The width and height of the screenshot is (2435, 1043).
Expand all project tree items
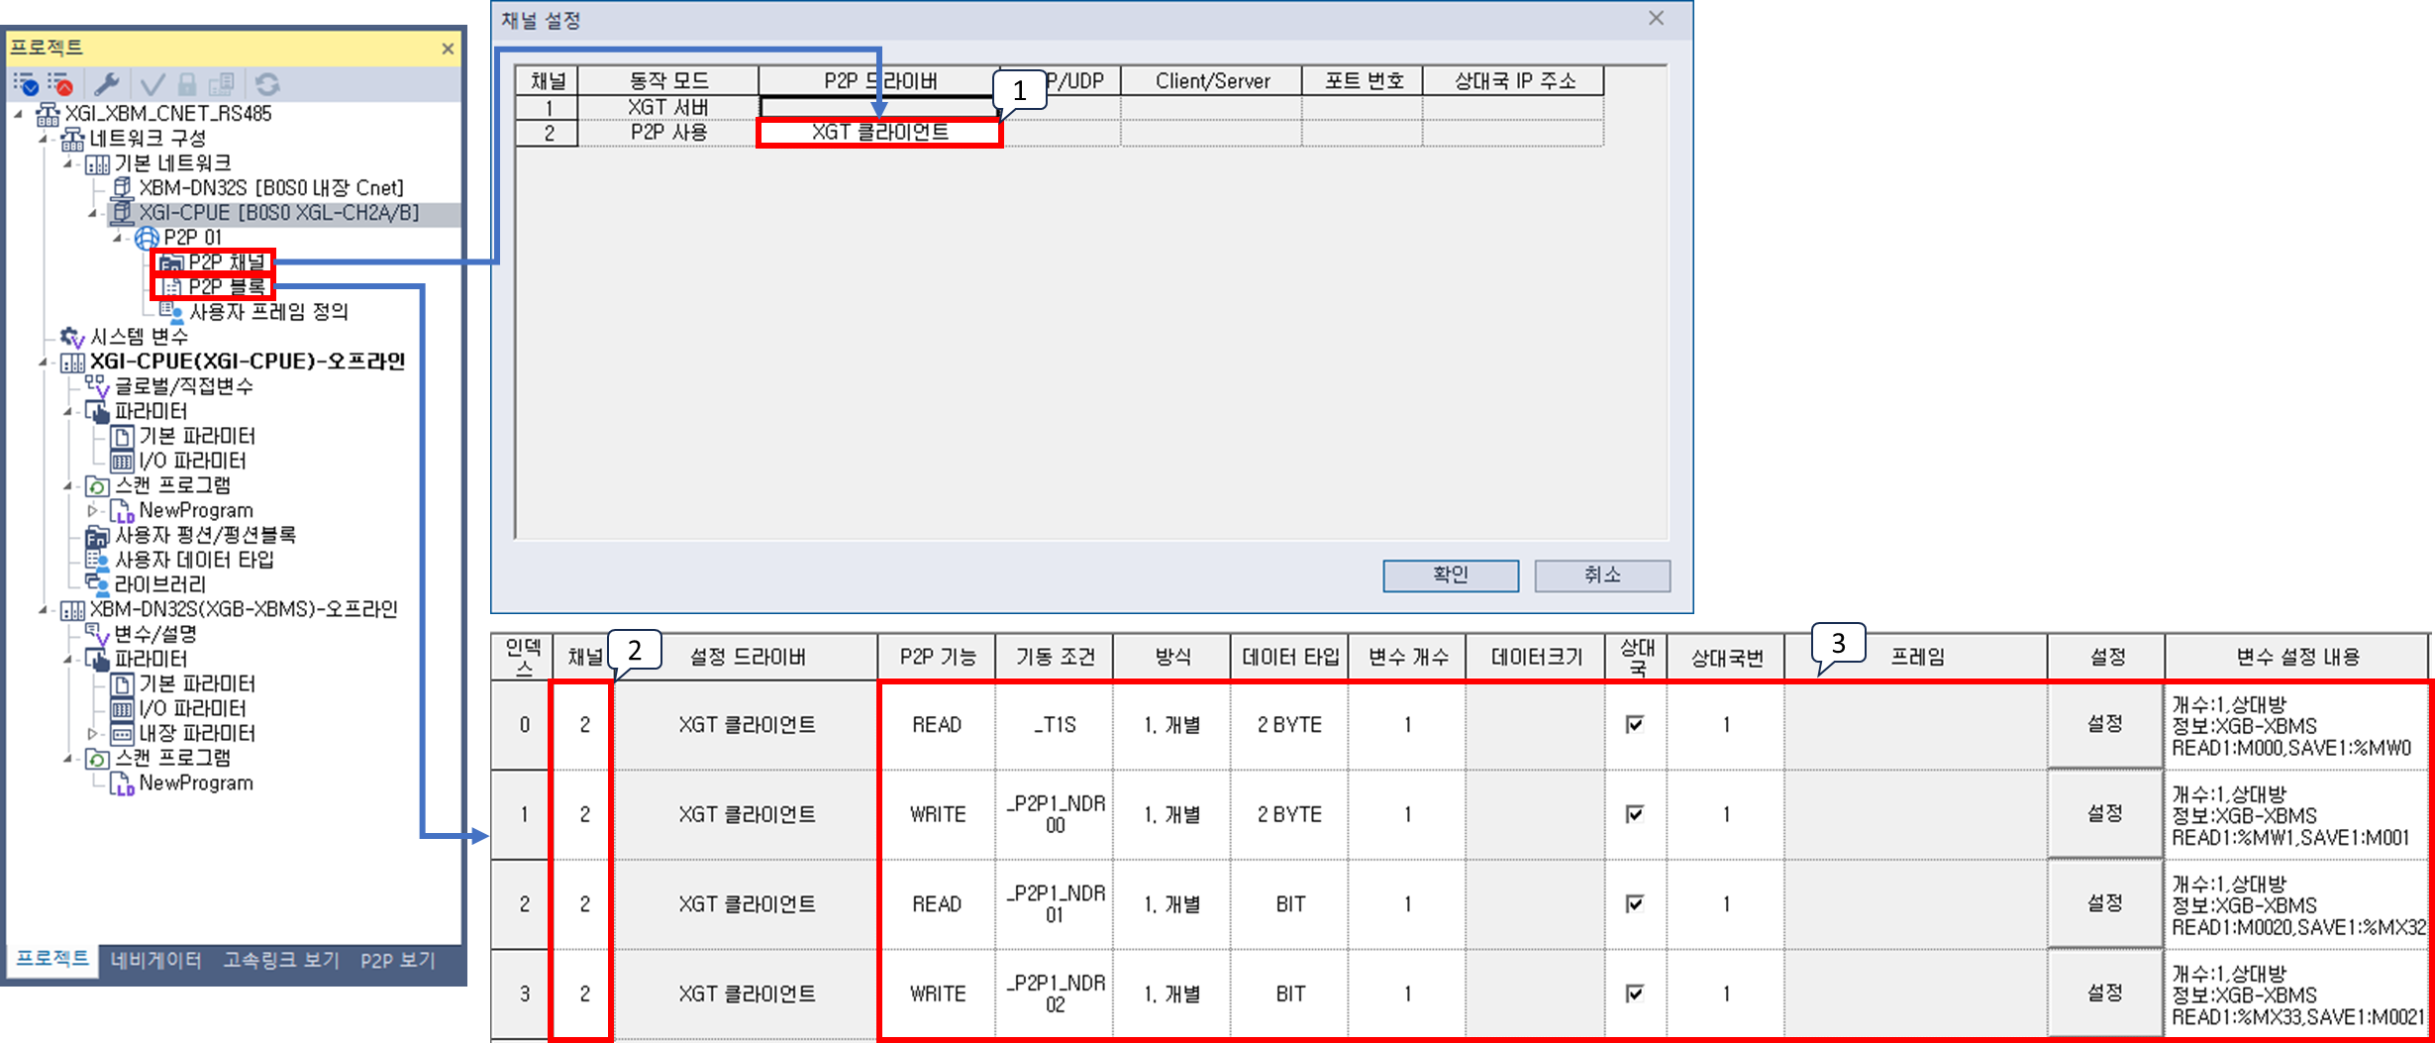pos(22,84)
